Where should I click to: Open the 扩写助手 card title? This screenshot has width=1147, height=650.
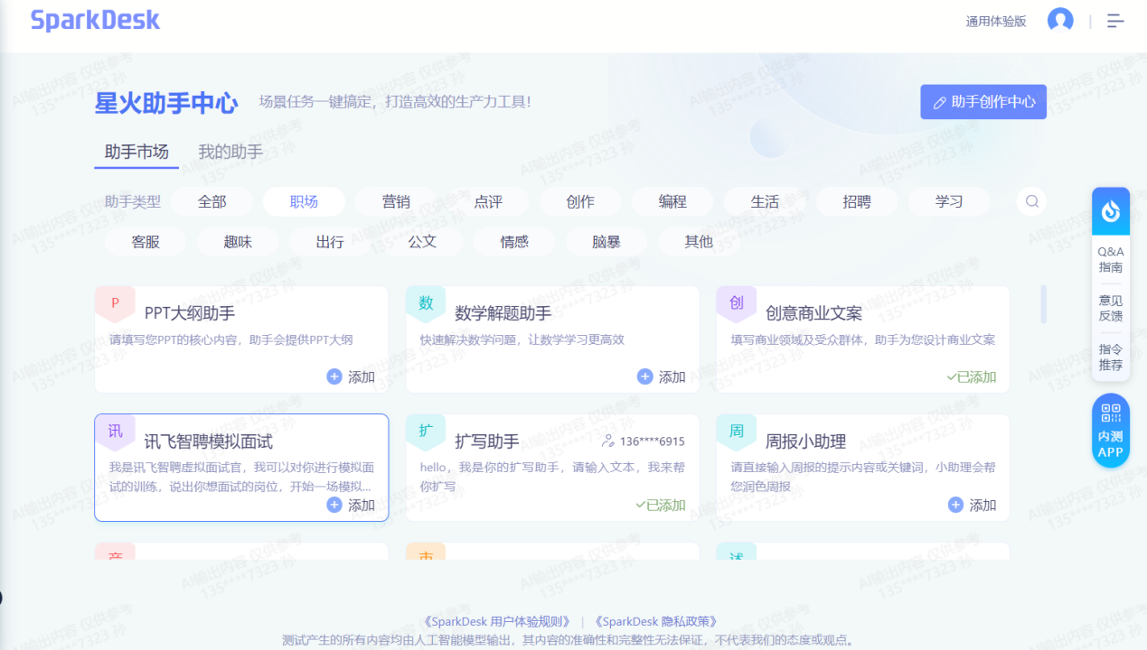pyautogui.click(x=487, y=441)
